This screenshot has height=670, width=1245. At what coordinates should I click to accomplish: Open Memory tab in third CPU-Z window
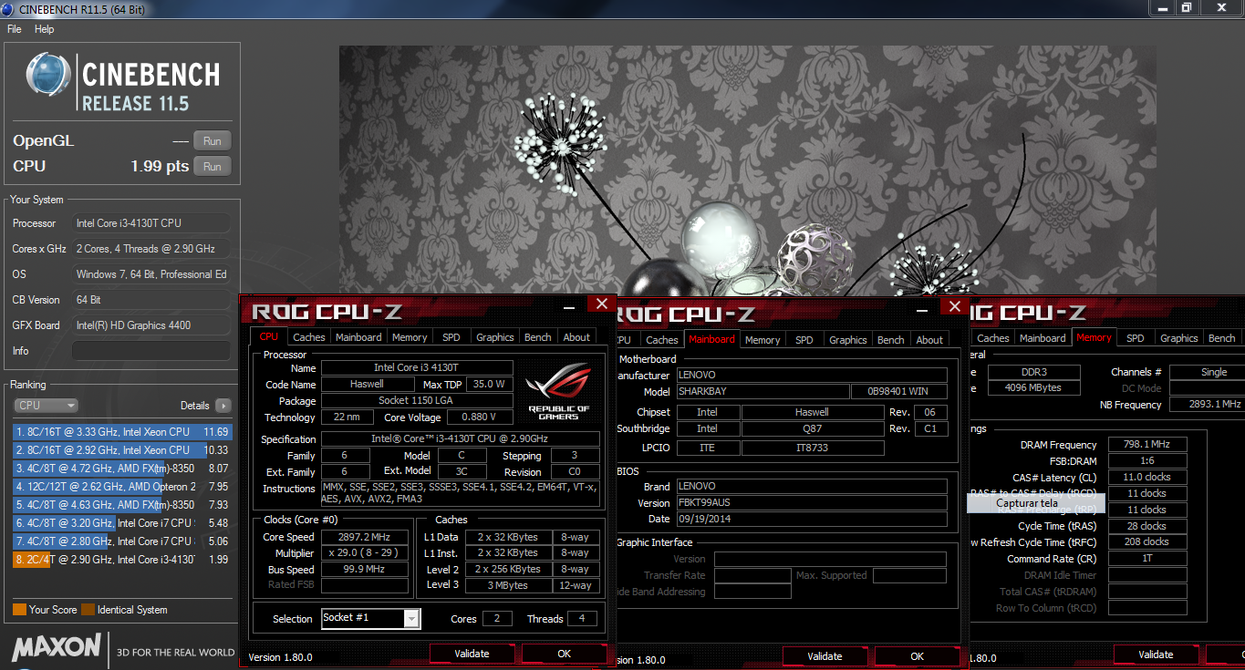[1095, 337]
